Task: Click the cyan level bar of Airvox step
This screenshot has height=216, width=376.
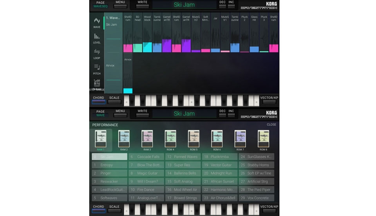Action: [128, 91]
